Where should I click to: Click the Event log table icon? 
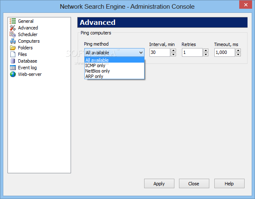13,68
